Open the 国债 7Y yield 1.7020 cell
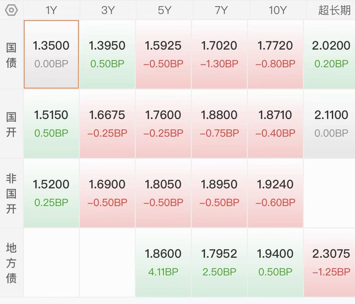Screen dimensions: 355x304 pyautogui.click(x=219, y=54)
